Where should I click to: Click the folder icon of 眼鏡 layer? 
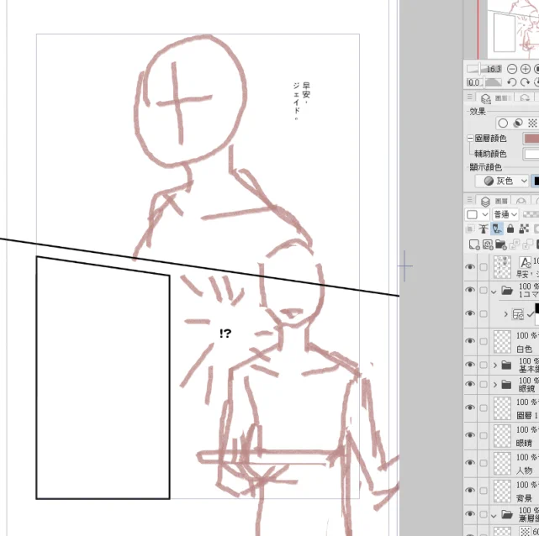pos(506,385)
